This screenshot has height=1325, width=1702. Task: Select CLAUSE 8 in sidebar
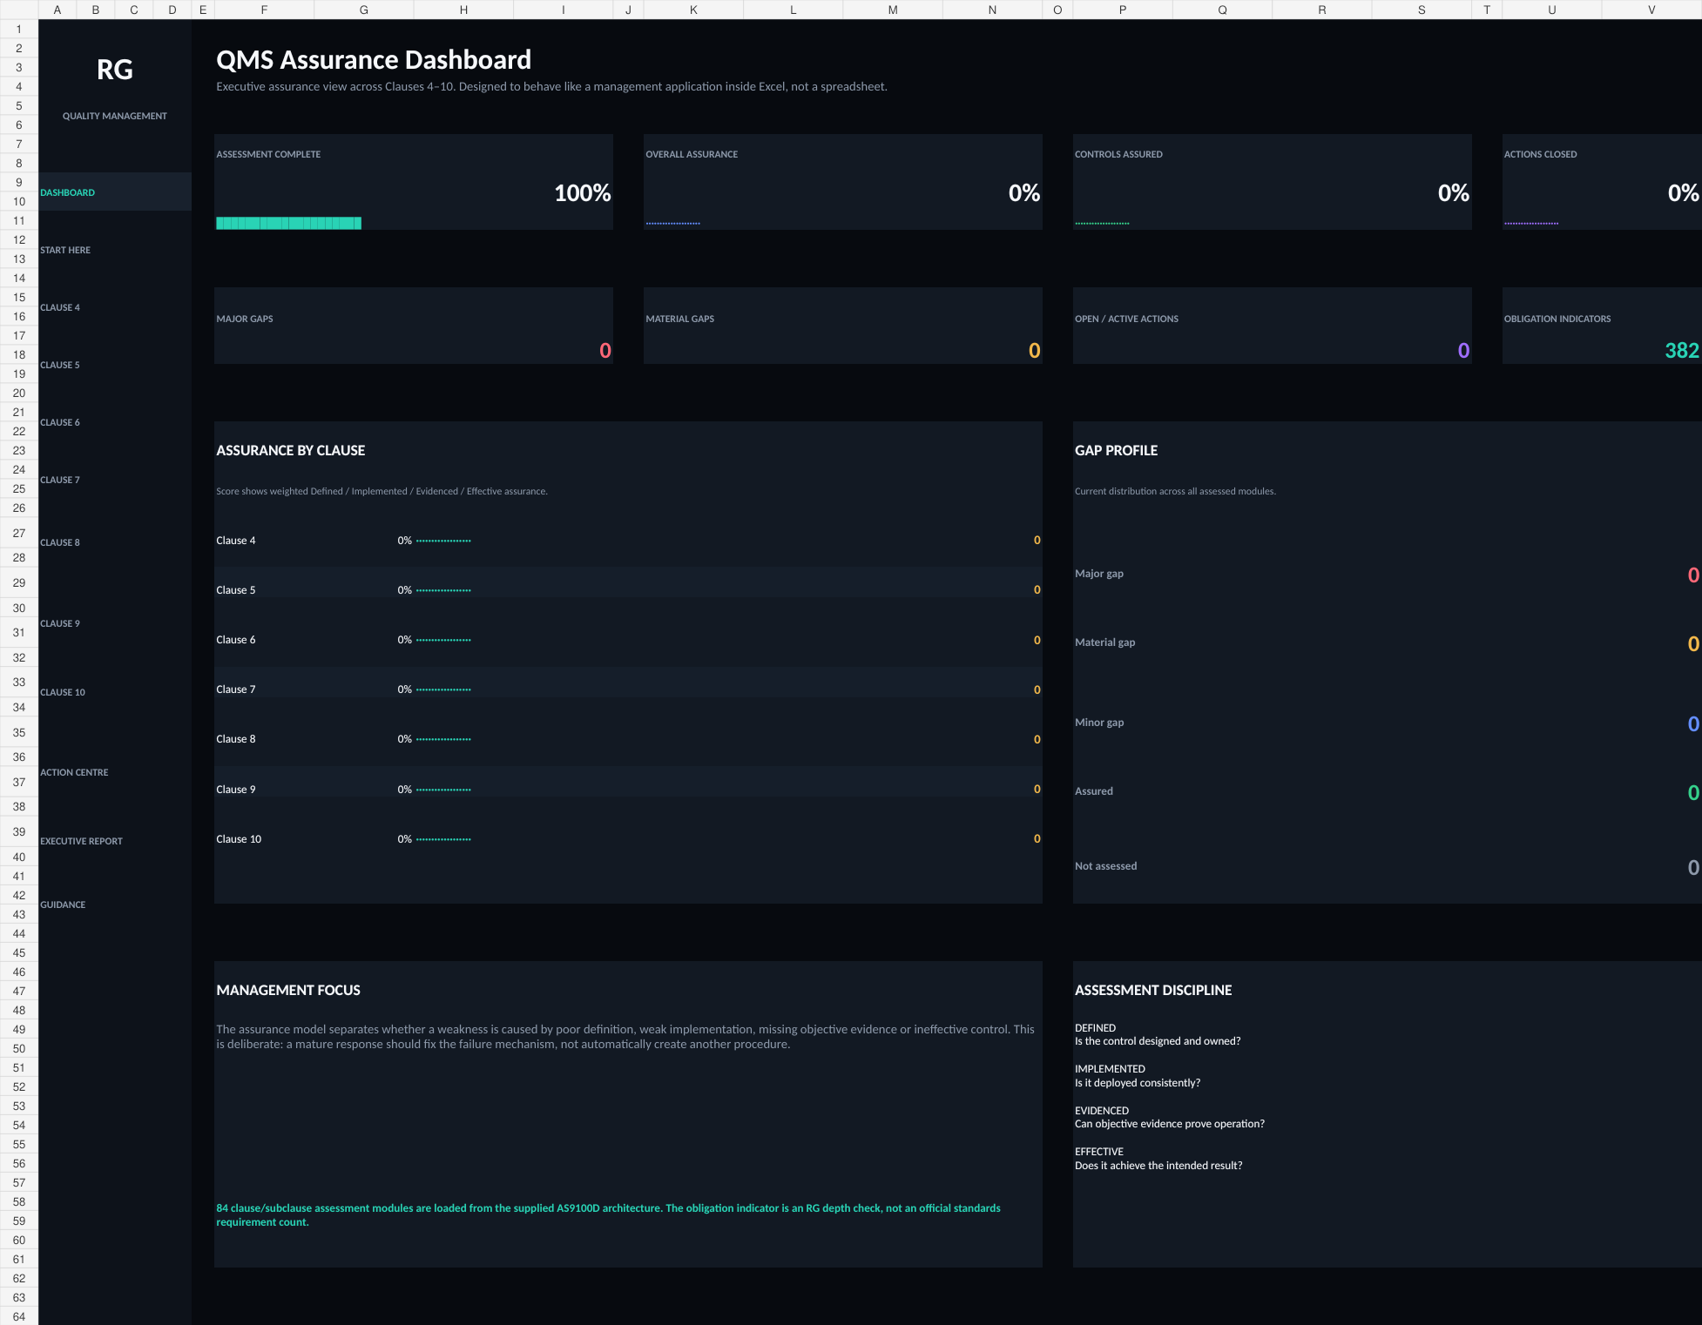(60, 542)
